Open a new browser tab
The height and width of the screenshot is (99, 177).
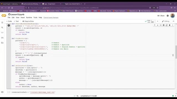click(x=85, y=4)
